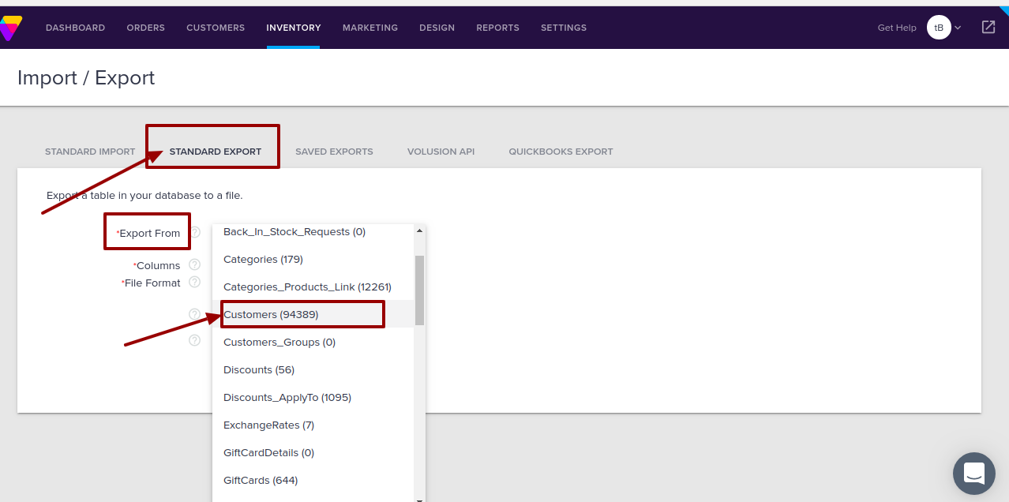Select ExchangeRates (7) option
This screenshot has height=502, width=1009.
click(x=313, y=425)
